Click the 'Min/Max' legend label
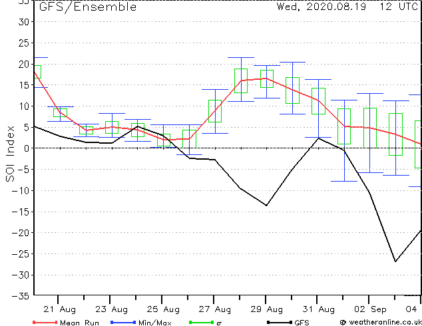 pyautogui.click(x=154, y=323)
